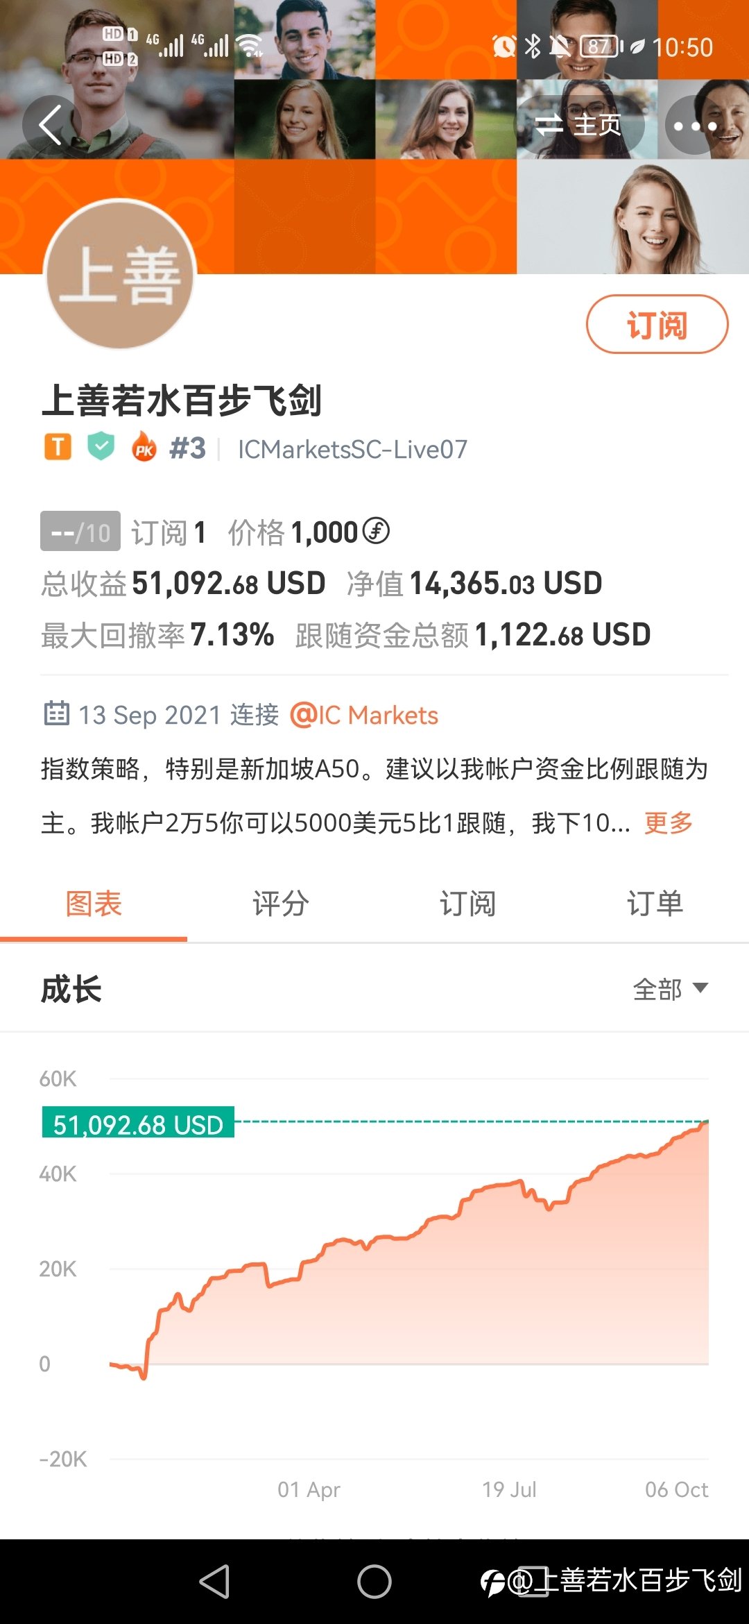This screenshot has height=1624, width=749.
Task: Tap the Android back navigation triangle
Action: tap(215, 1582)
